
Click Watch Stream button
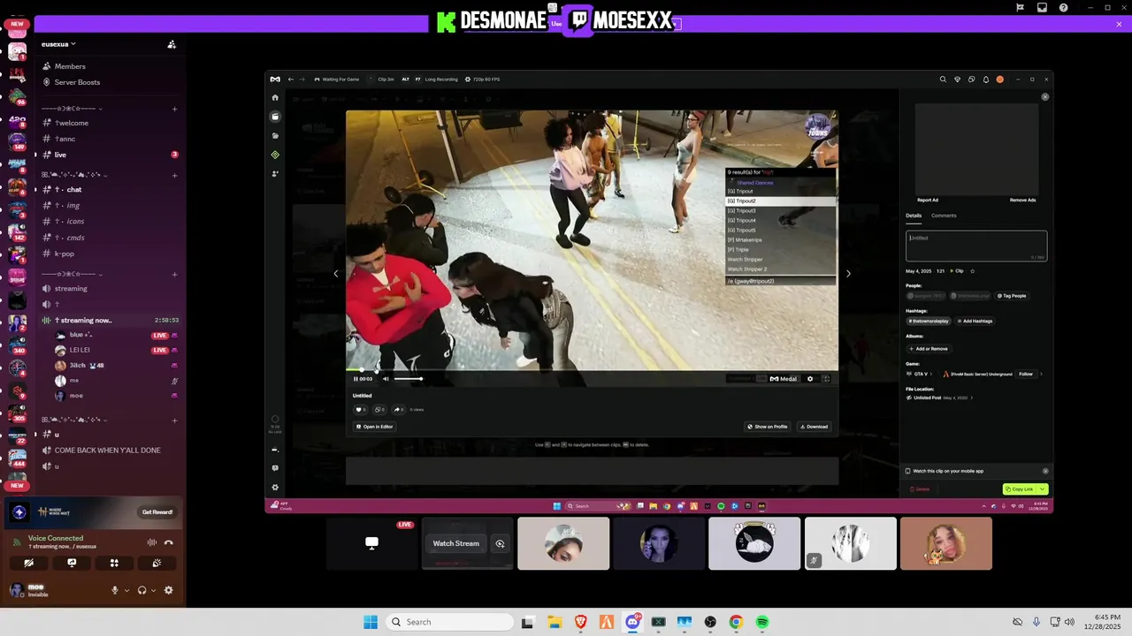(x=455, y=544)
